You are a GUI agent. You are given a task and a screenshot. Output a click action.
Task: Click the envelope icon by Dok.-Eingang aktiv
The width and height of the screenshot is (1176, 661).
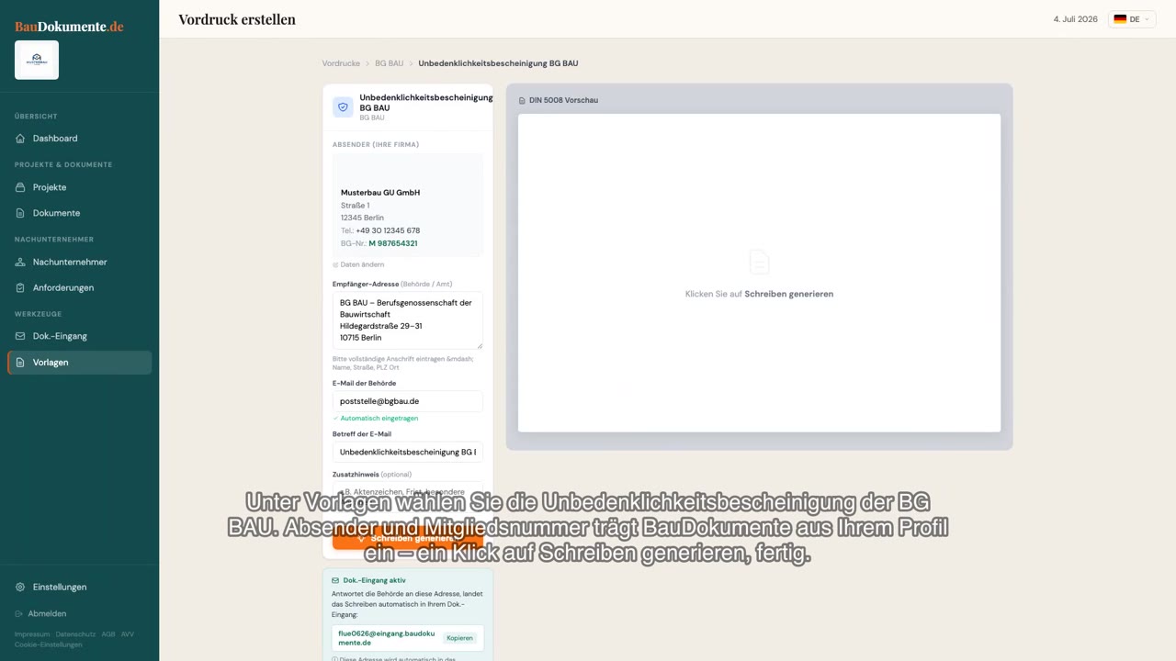335,580
